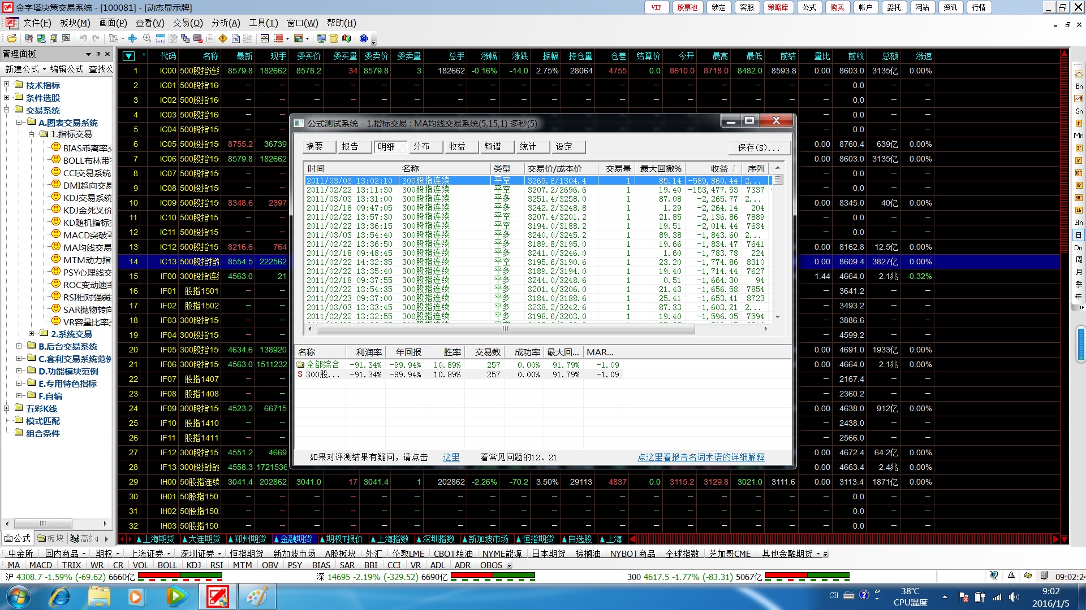Select the blue cross move tool

(x=132, y=38)
